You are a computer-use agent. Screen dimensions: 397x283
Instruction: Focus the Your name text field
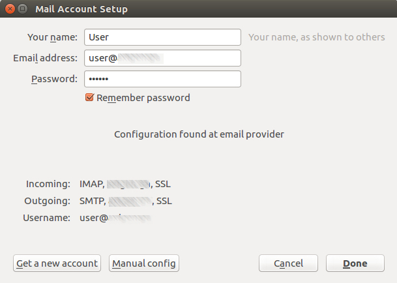pyautogui.click(x=162, y=37)
